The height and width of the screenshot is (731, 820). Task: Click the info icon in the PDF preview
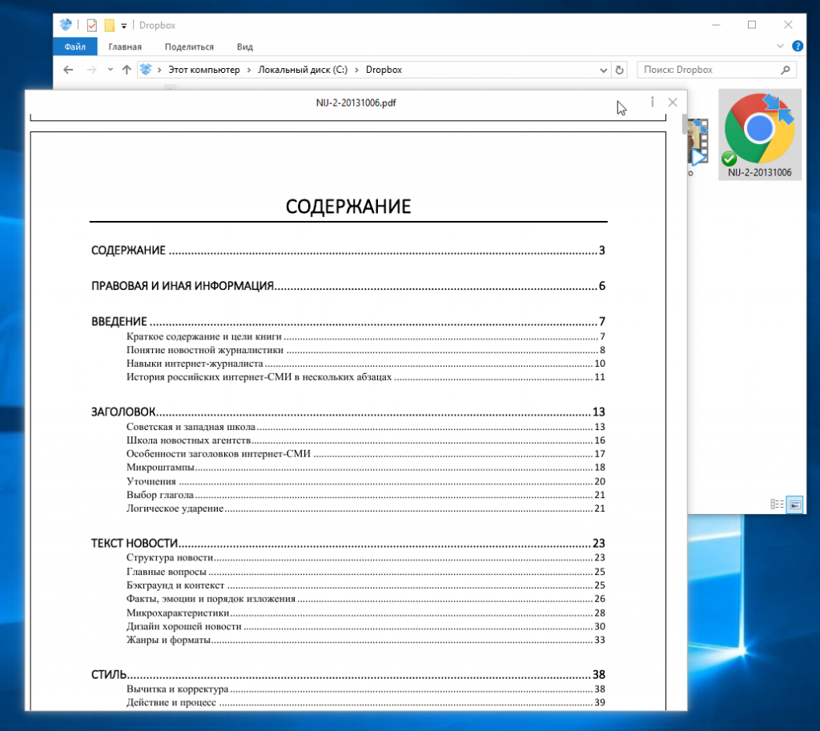[x=653, y=102]
